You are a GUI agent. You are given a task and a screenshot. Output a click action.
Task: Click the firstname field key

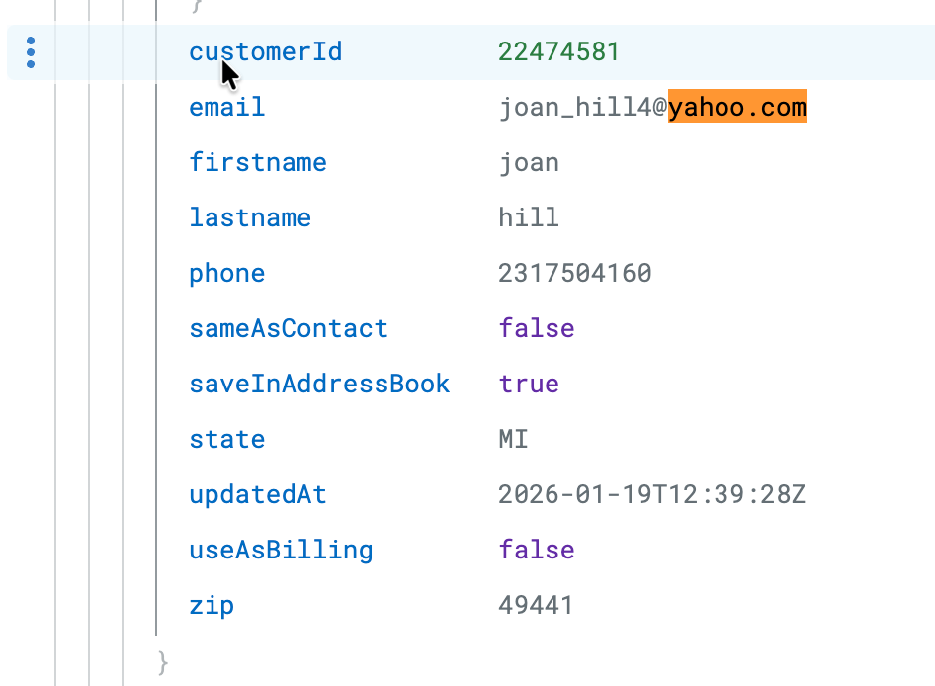(x=258, y=162)
